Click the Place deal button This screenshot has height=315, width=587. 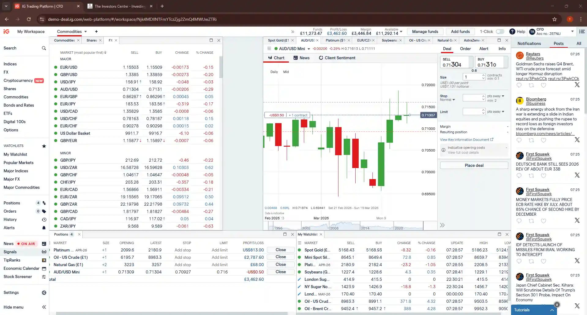(474, 165)
